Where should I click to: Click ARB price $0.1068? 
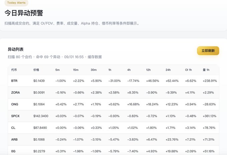[39, 140]
